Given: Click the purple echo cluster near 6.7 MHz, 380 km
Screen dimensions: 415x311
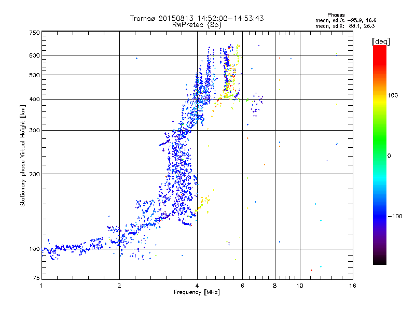Looking at the screenshot, I should click(x=256, y=105).
